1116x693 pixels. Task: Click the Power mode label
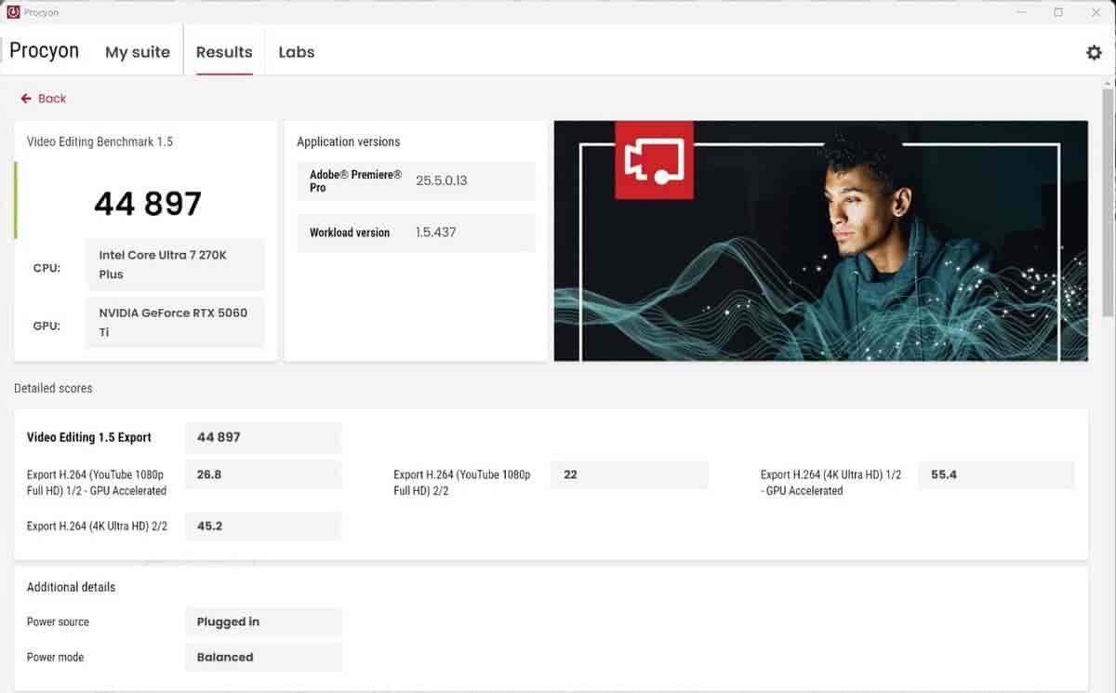tap(55, 658)
